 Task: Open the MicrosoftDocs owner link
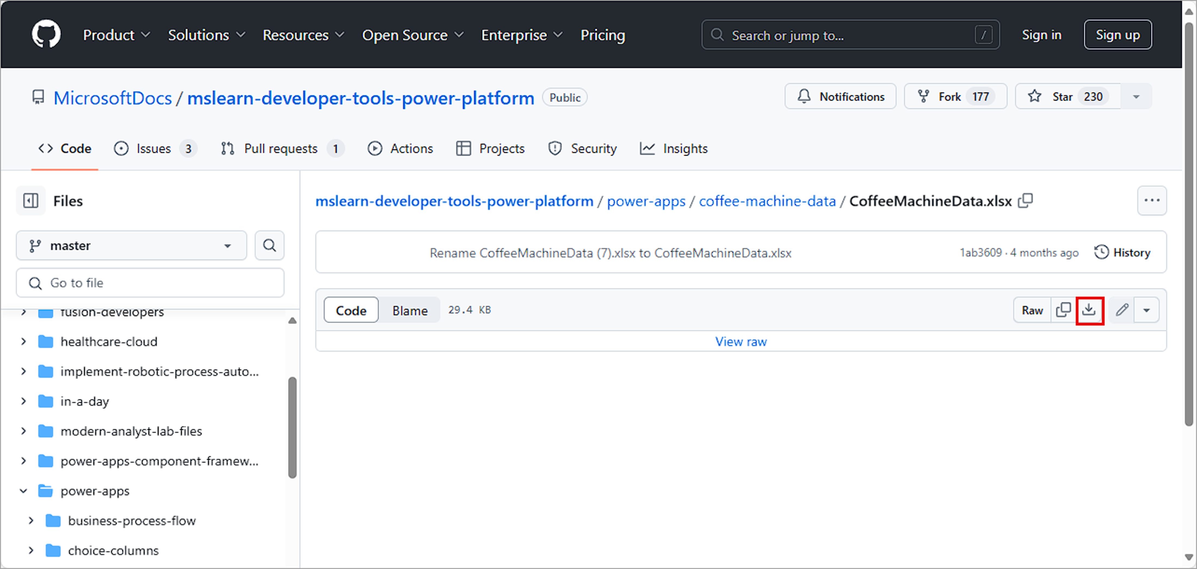112,98
